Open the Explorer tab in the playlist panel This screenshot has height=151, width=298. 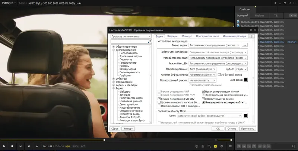259,16
